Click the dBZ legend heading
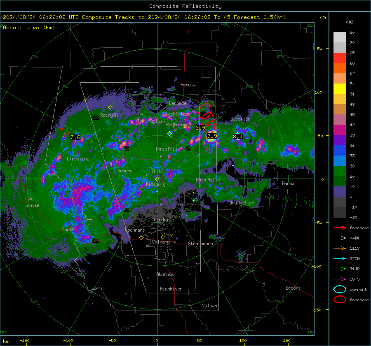 click(x=350, y=22)
